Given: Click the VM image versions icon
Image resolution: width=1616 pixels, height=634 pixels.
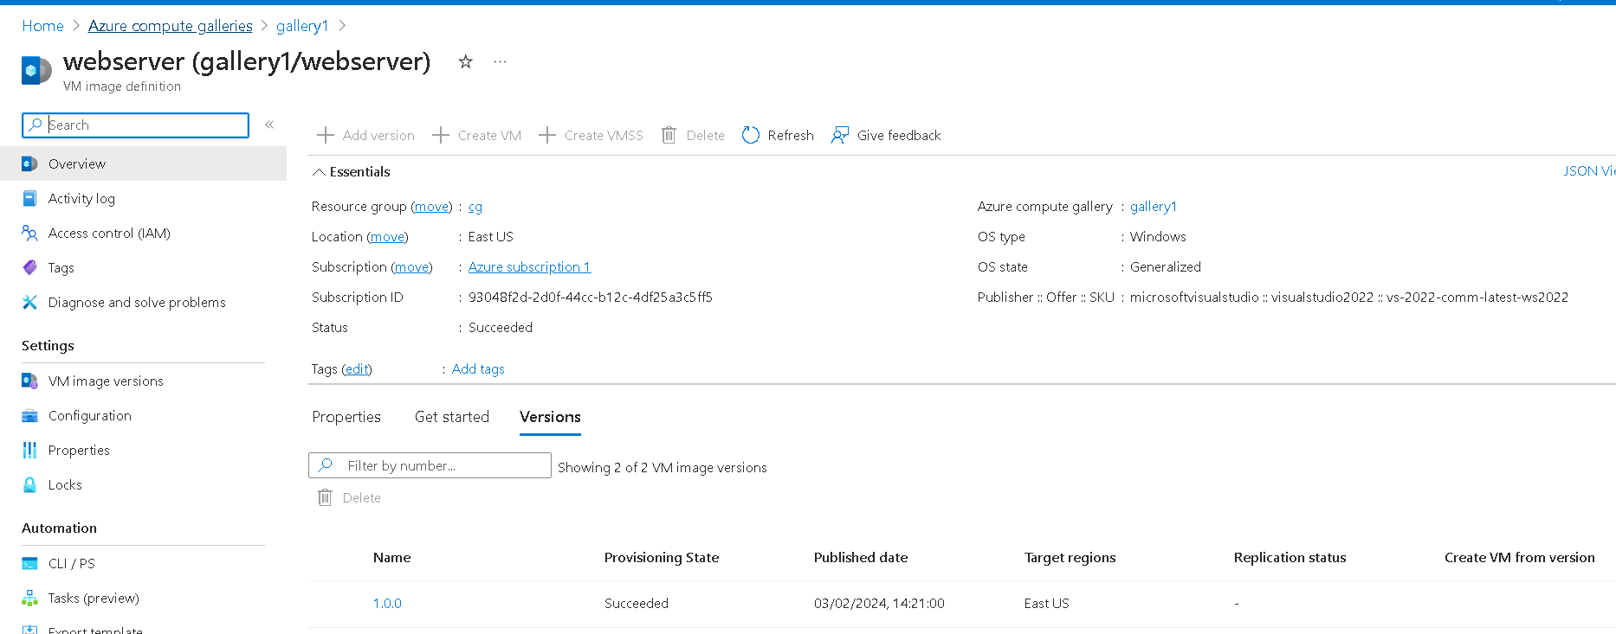Looking at the screenshot, I should 29,381.
